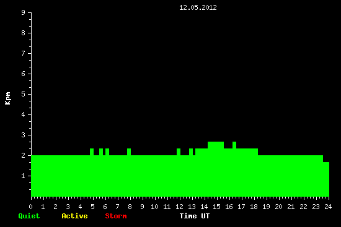Click the Time UT axis label
The image size is (341, 227).
click(195, 216)
